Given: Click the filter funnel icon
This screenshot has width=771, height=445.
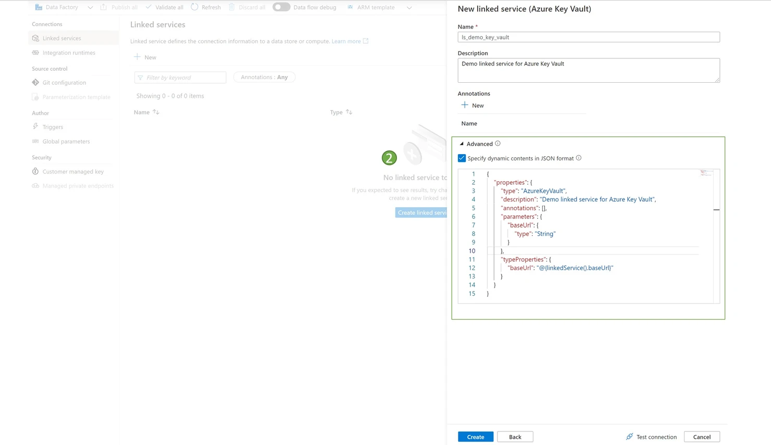Looking at the screenshot, I should 140,78.
